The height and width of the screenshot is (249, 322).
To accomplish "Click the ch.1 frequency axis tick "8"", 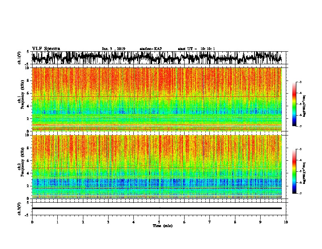I will 28,81.
